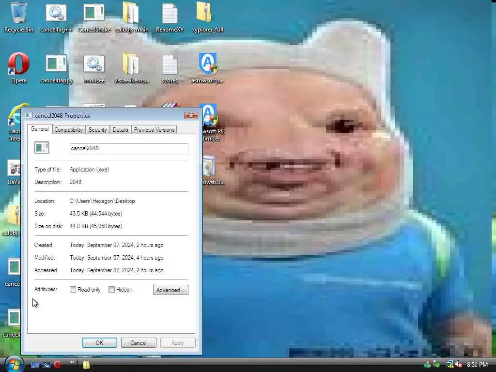
Task: Toggle the Read-only attribute checkbox
Action: coord(73,290)
